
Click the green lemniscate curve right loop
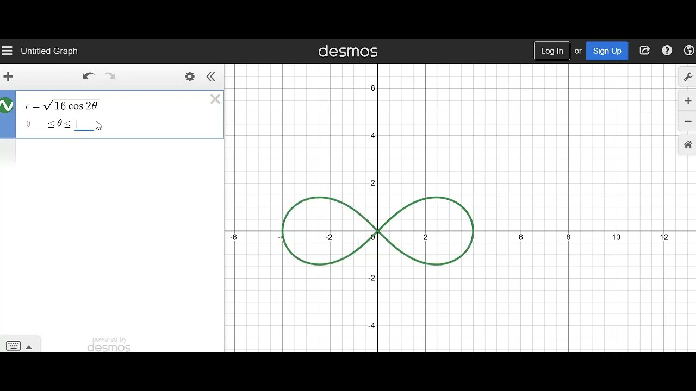[x=473, y=231]
